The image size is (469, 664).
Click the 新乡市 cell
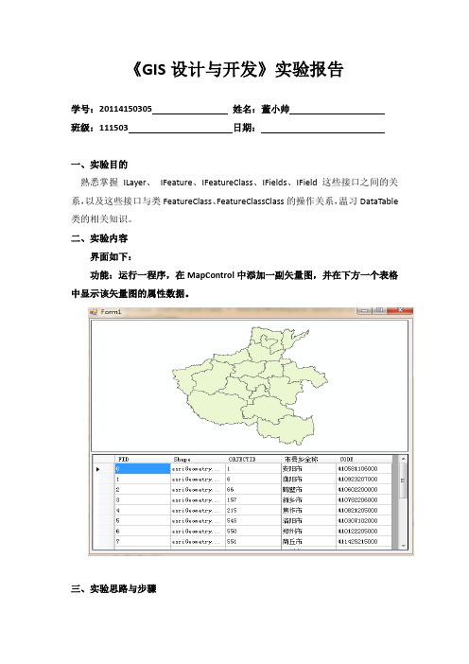(x=308, y=500)
